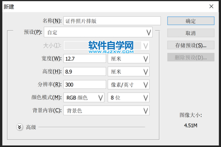Click the 名称 text field
221x147 pixels.
click(112, 21)
